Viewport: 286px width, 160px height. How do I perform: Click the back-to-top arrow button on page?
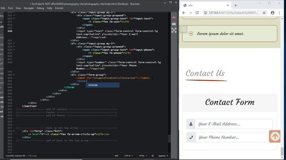click(x=275, y=136)
